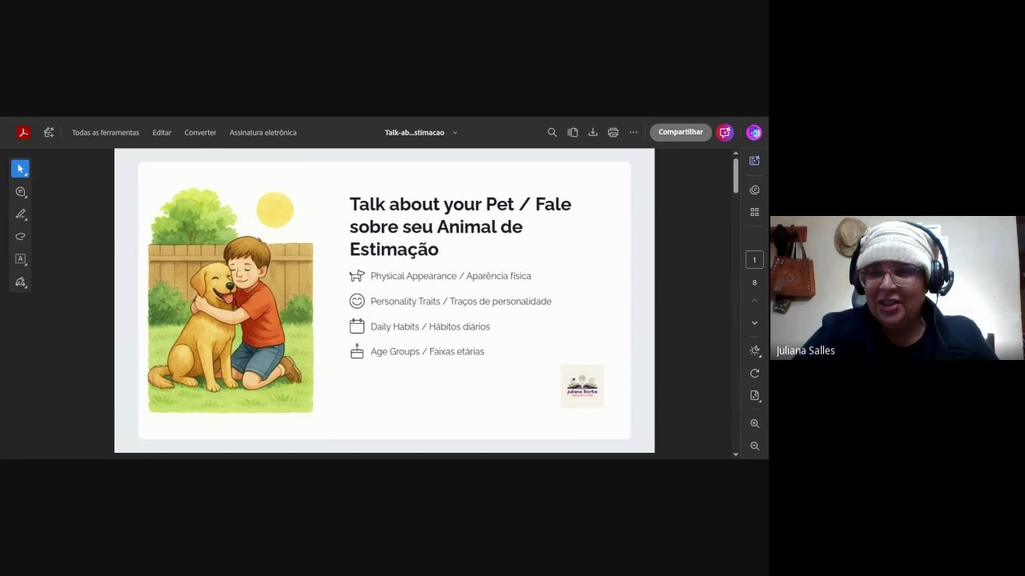Click the scrollbar down arrow at the bottom
Image resolution: width=1025 pixels, height=576 pixels.
pyautogui.click(x=736, y=454)
